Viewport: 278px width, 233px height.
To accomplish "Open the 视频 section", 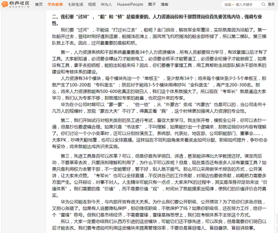I will [x=92, y=5].
